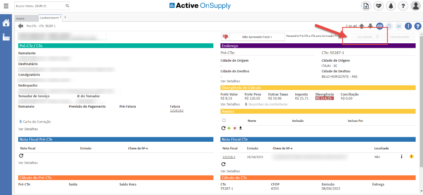Delete attachment with the red X icon
The height and width of the screenshot is (195, 423).
235,128
